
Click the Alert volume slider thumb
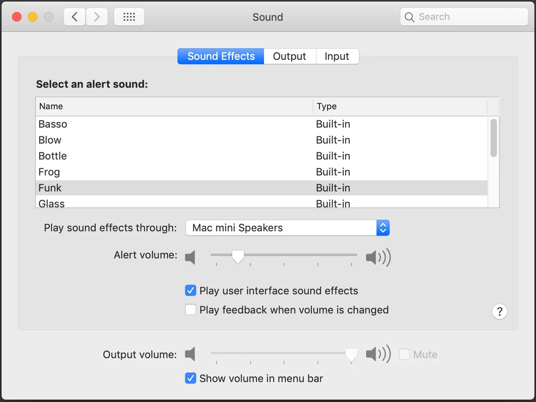pyautogui.click(x=238, y=256)
